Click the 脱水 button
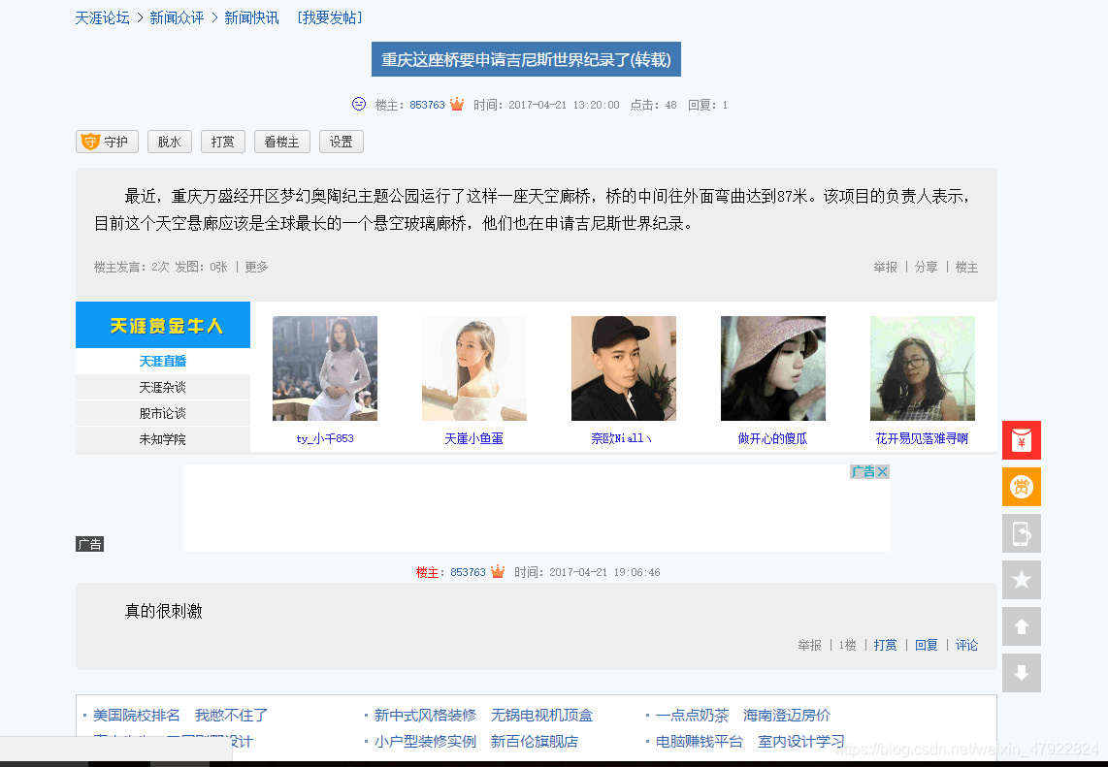The image size is (1108, 767). 170,142
